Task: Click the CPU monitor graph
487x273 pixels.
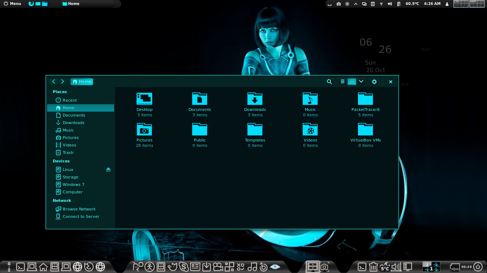Action: [461, 4]
